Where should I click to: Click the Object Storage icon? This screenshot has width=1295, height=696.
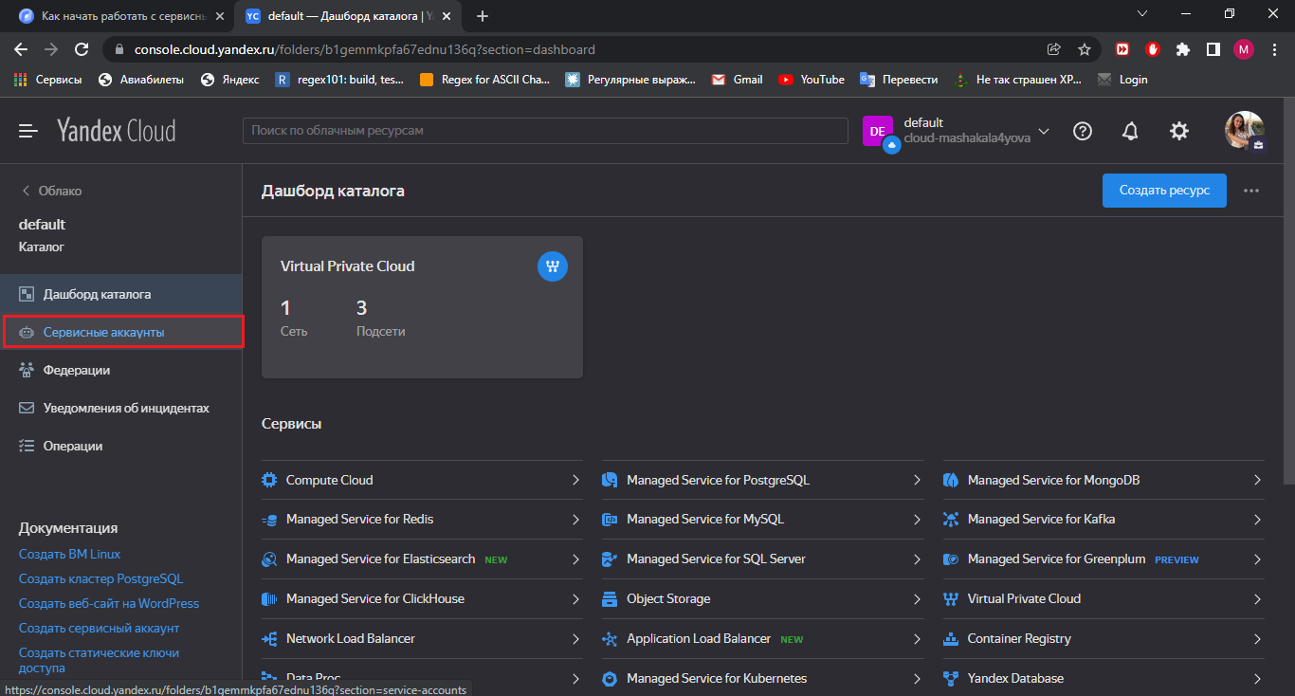click(610, 599)
